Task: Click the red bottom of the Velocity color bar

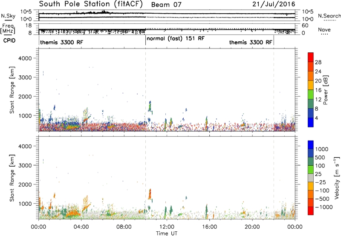Action: point(311,211)
